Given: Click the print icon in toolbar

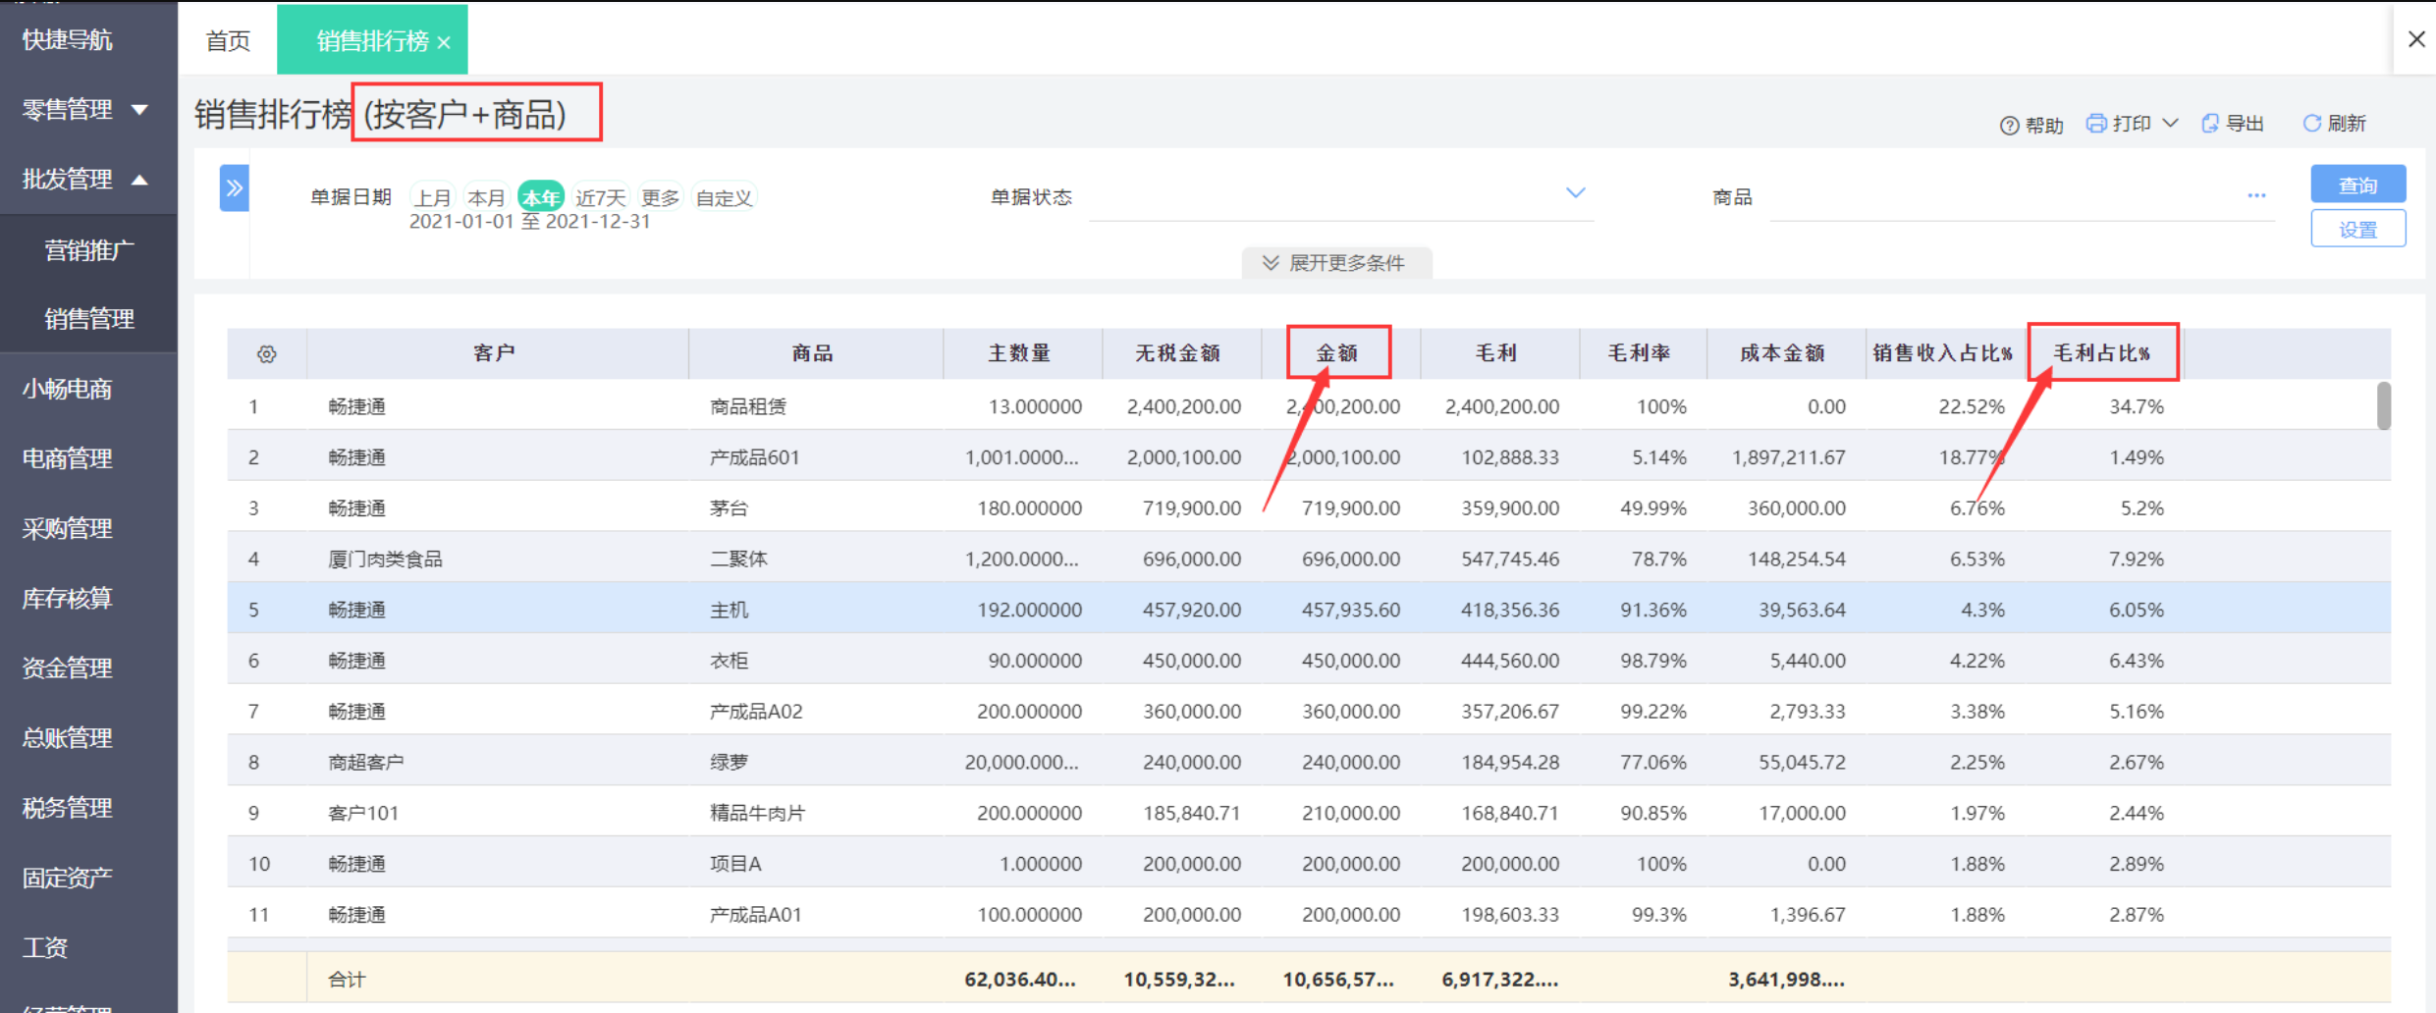Looking at the screenshot, I should click(x=2096, y=124).
